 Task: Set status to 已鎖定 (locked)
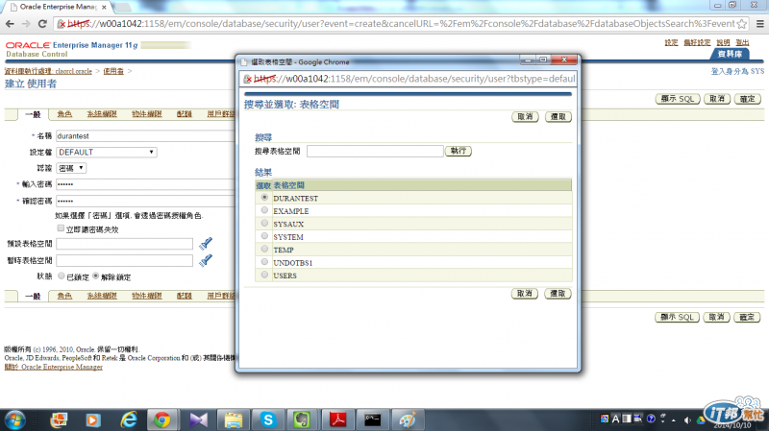[62, 275]
